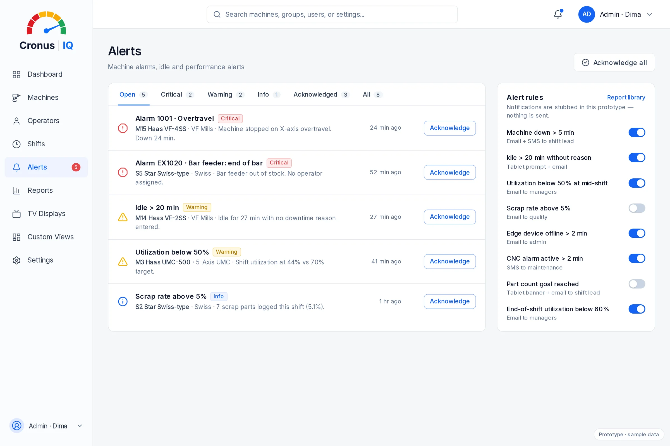
Task: Click the 1 hr ago timestamp
Action: coord(390,302)
